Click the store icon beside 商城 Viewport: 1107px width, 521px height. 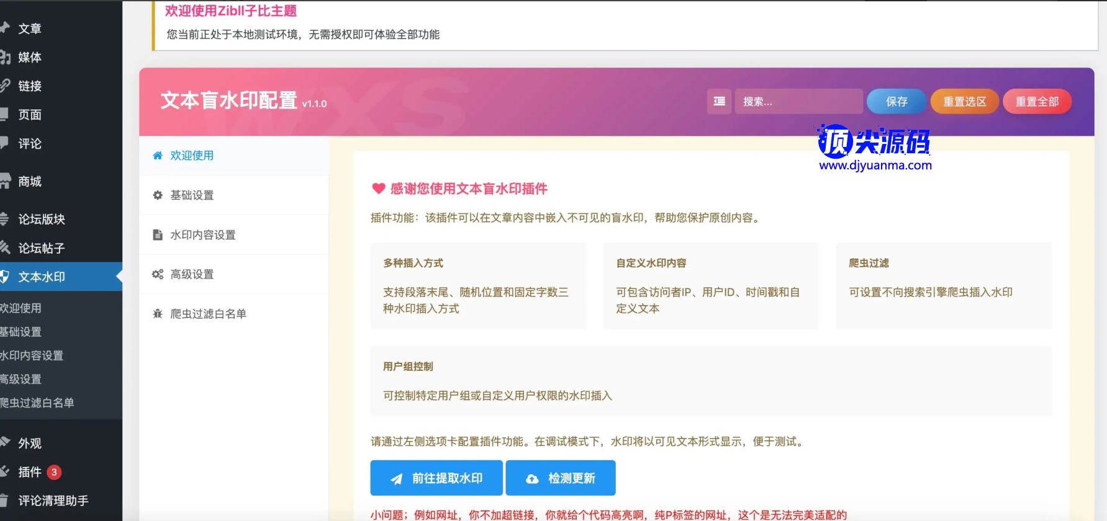(x=5, y=181)
